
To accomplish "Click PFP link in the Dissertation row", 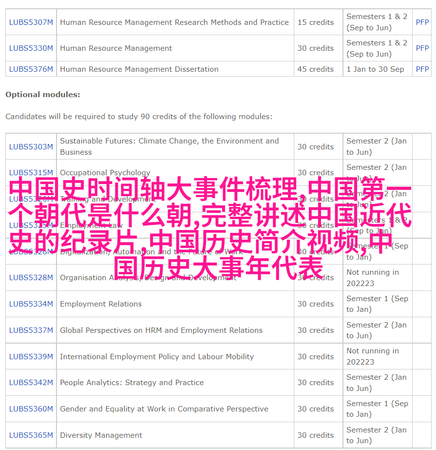I will coord(422,69).
